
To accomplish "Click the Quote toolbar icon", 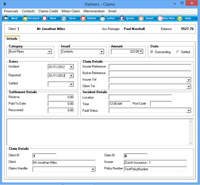I will pyautogui.click(x=122, y=18).
